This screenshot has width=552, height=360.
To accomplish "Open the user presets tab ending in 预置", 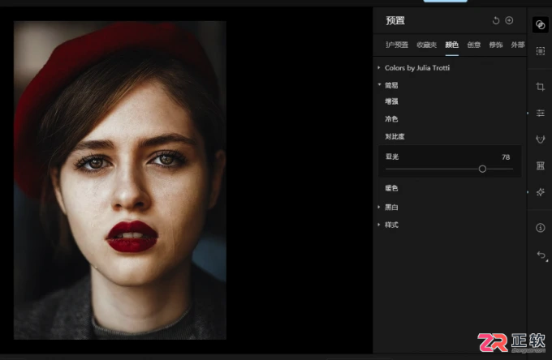I will click(397, 45).
